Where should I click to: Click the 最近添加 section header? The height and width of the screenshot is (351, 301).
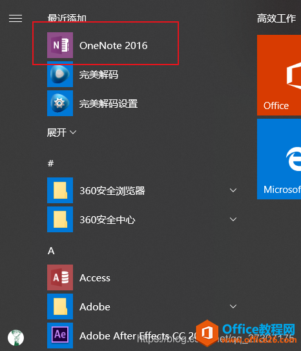67,18
